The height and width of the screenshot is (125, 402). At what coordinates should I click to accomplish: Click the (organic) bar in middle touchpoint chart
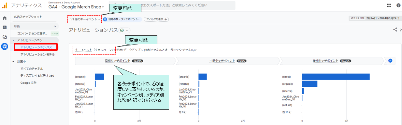pyautogui.click(x=203, y=77)
